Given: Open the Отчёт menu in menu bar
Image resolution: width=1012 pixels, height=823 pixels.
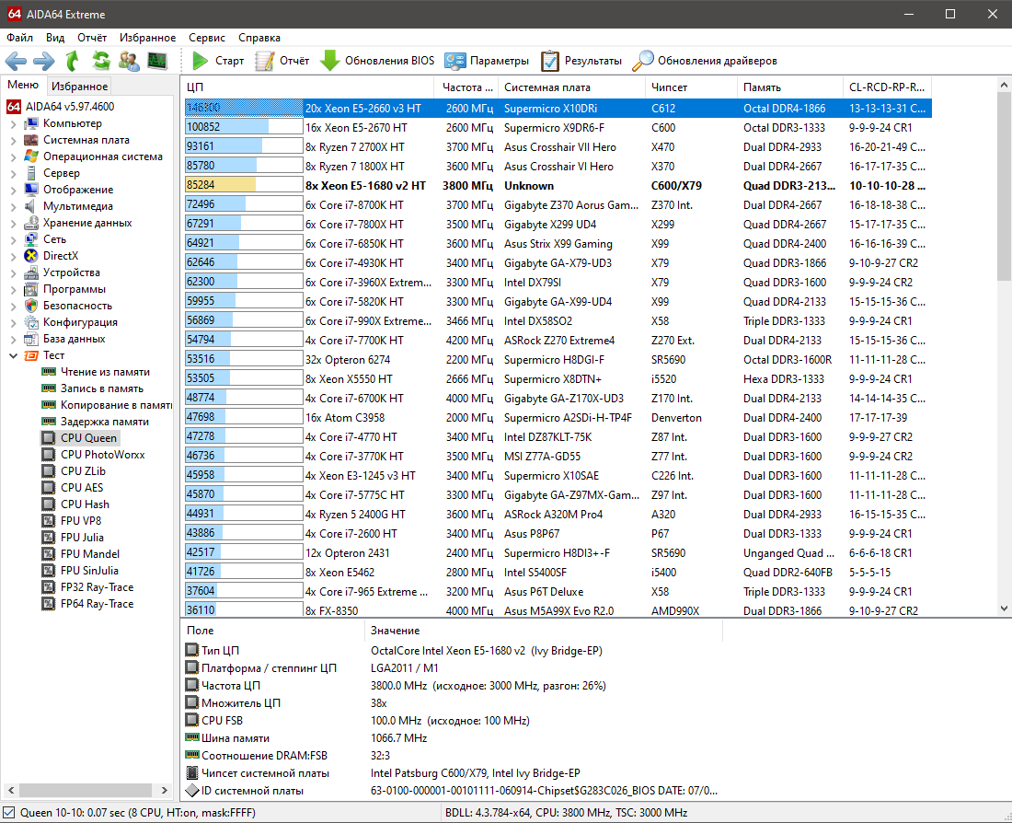Looking at the screenshot, I should [x=92, y=38].
